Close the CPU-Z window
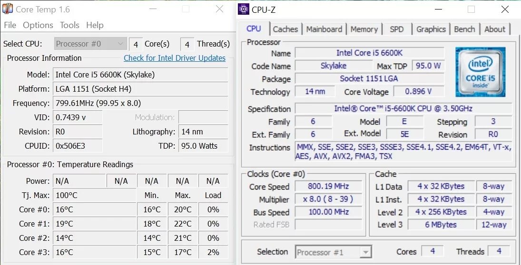This screenshot has width=521, height=265. point(505,9)
